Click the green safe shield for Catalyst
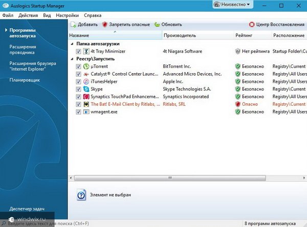307x227 pixels. pyautogui.click(x=238, y=74)
